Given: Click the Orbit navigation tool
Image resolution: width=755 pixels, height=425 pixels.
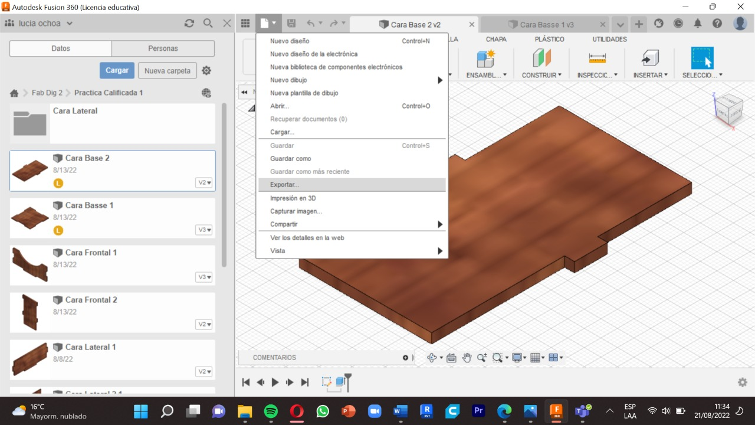Looking at the screenshot, I should pyautogui.click(x=431, y=358).
